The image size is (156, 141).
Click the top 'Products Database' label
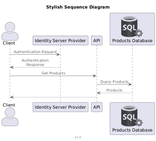[132, 41]
